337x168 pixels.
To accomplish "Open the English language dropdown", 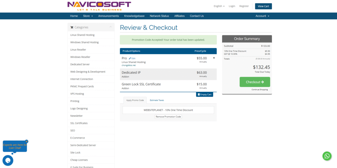I will point(219,6).
